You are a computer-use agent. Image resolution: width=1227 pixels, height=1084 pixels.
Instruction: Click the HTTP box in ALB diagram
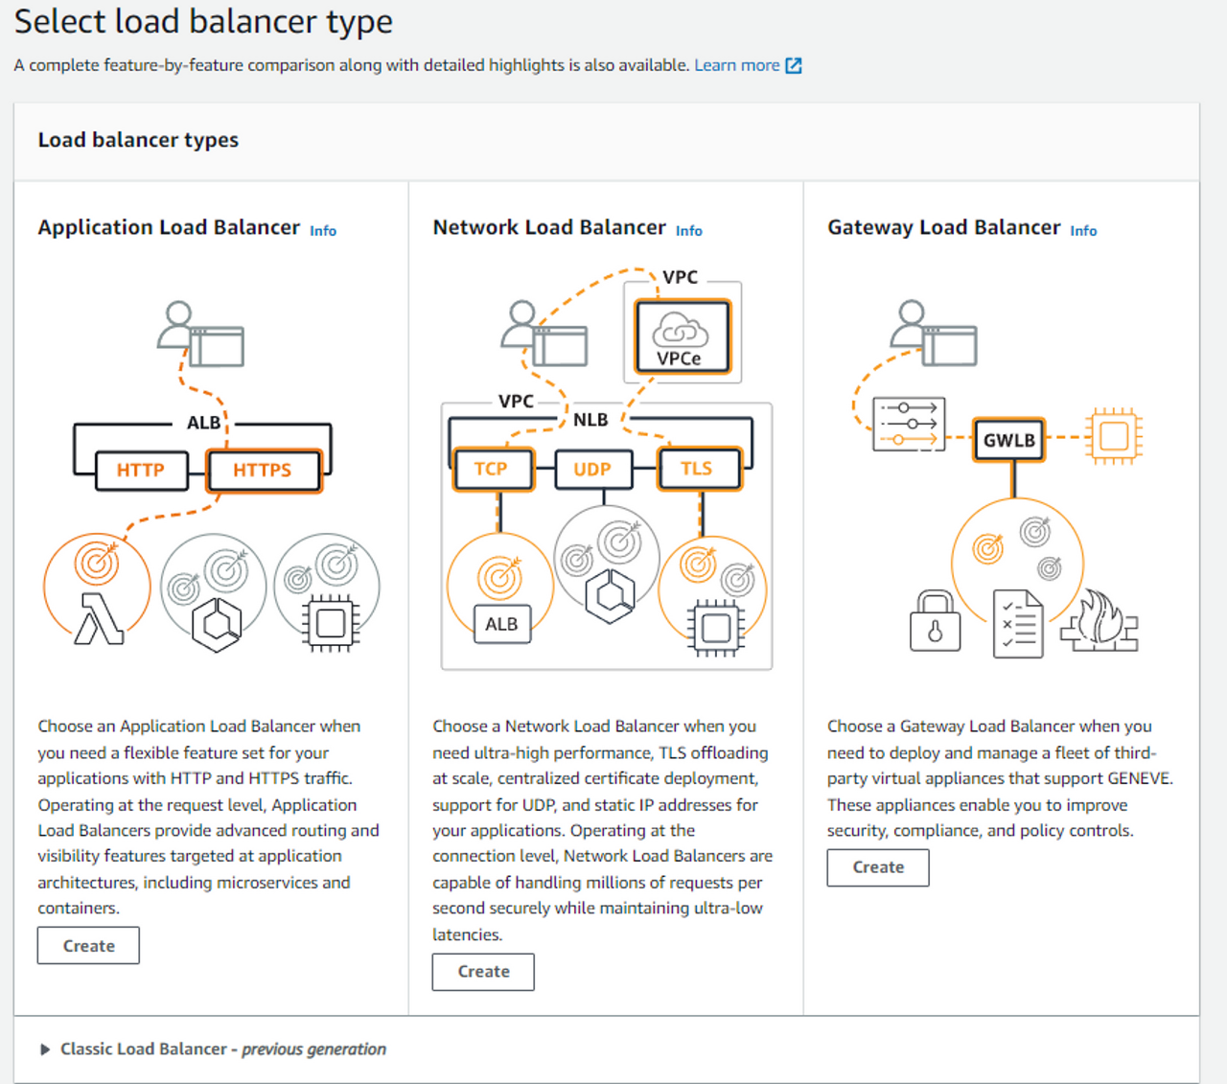pyautogui.click(x=141, y=470)
